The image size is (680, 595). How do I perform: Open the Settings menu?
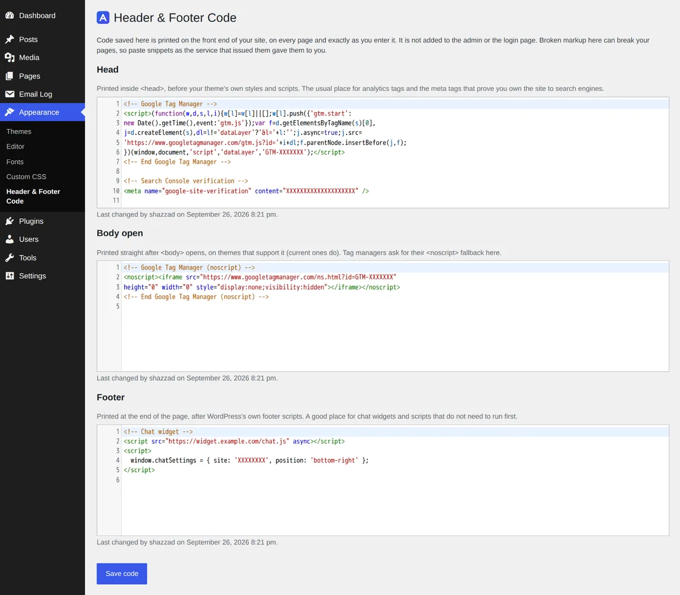point(42,276)
